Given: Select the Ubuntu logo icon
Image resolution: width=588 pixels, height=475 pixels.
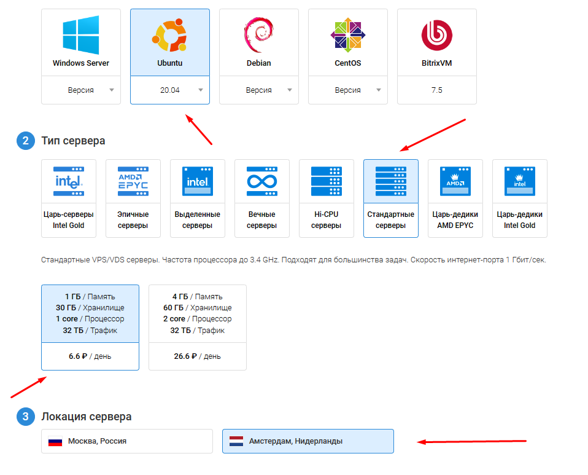Looking at the screenshot, I should point(169,35).
